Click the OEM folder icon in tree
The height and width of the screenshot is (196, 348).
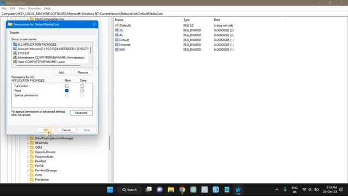pyautogui.click(x=32, y=148)
